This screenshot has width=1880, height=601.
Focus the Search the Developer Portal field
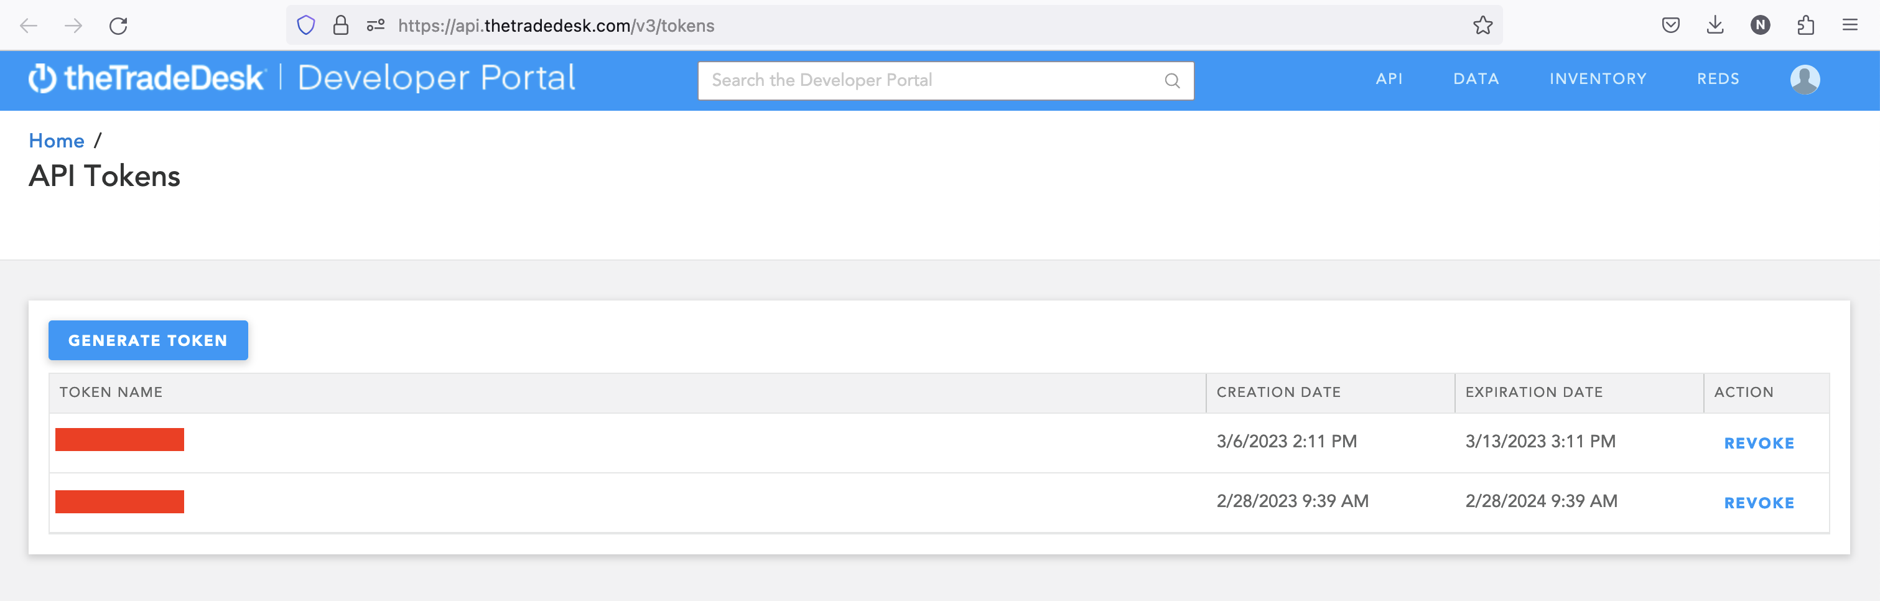[x=927, y=80]
